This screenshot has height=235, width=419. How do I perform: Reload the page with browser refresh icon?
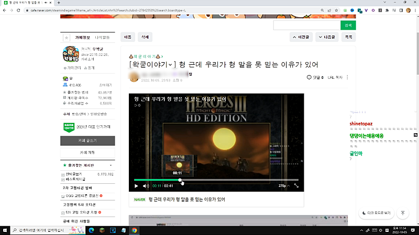pos(18,10)
